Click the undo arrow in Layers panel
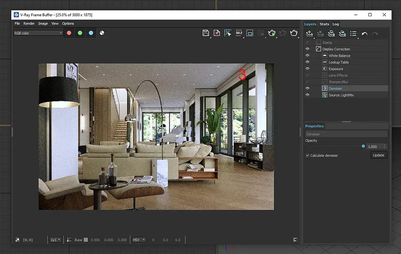 pos(364,34)
